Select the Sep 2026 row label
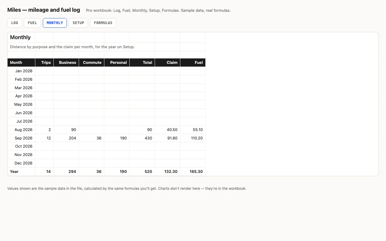 click(x=21, y=138)
